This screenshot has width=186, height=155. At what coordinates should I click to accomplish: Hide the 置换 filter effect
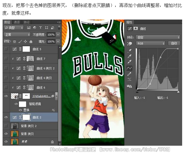click(20, 110)
